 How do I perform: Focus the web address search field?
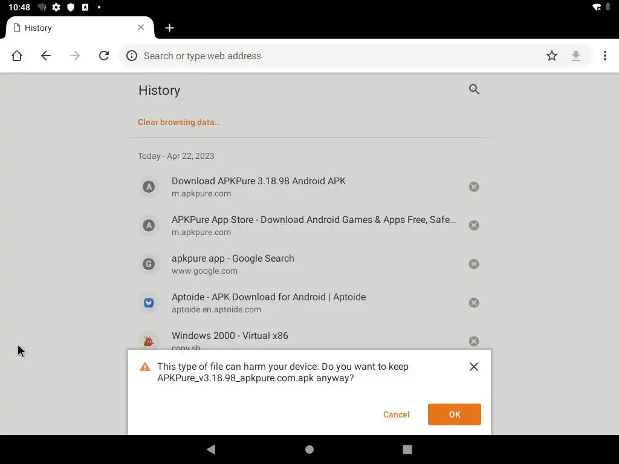click(x=340, y=56)
